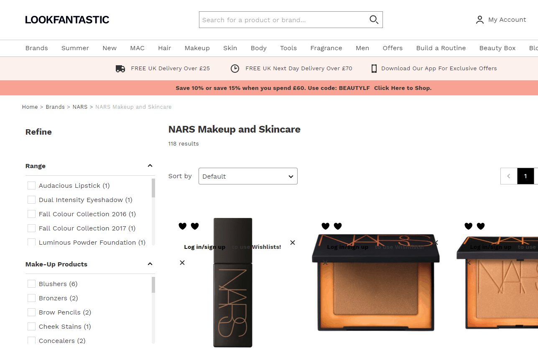
Task: Open Build a Routine menu
Action: tap(441, 48)
